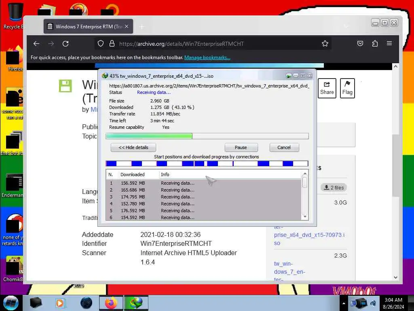Screen dimensions: 414x311
Task: Open a new Firefox tab
Action: pos(142,27)
